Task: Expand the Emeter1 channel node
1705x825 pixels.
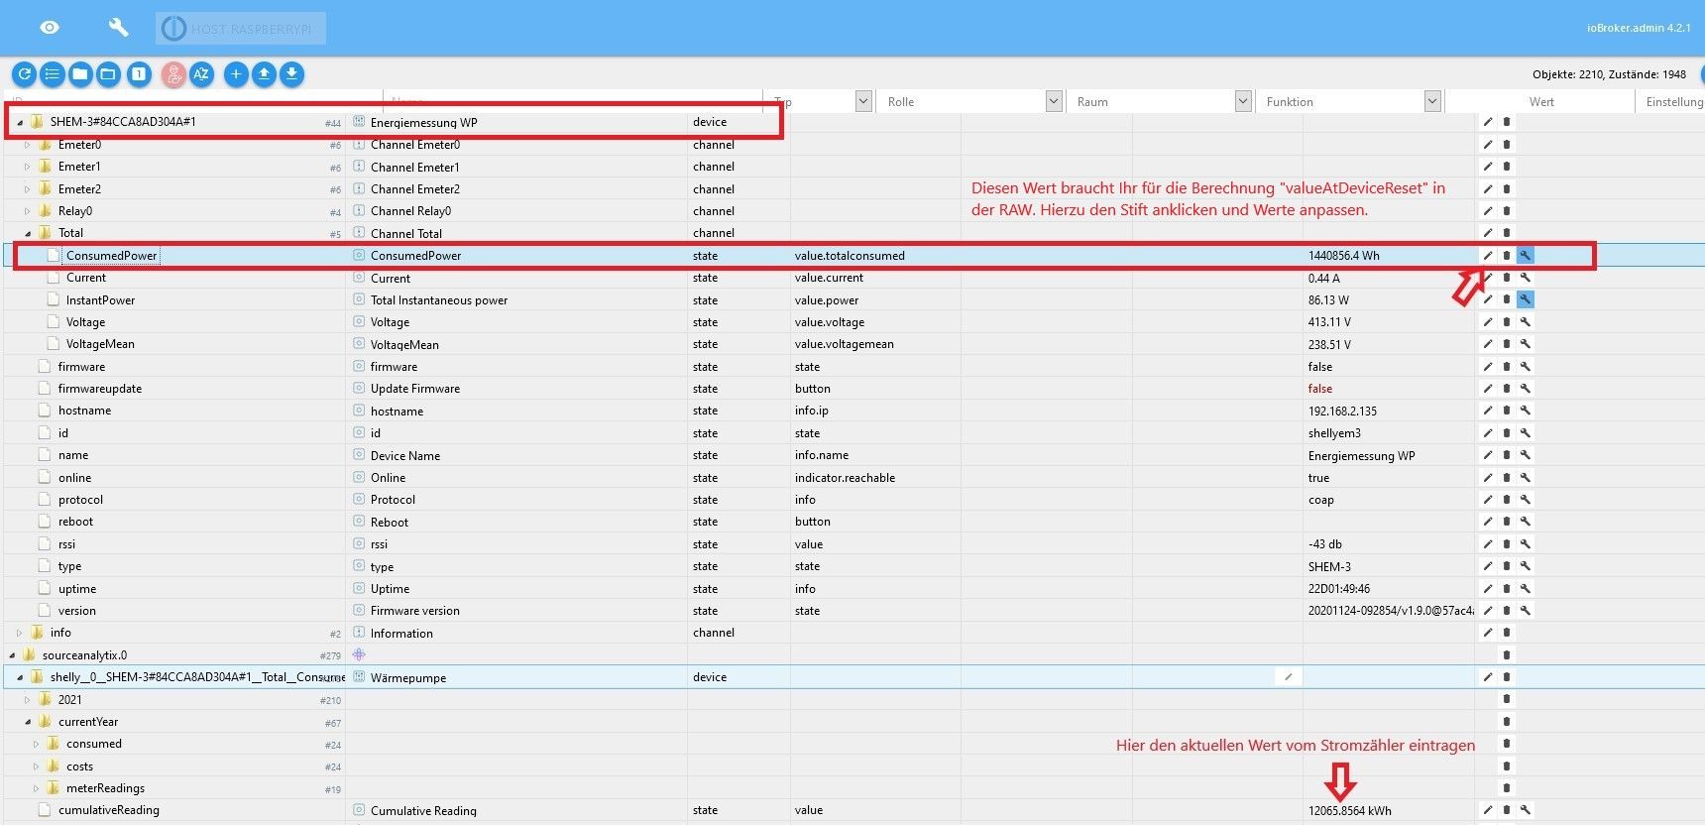Action: [x=28, y=167]
